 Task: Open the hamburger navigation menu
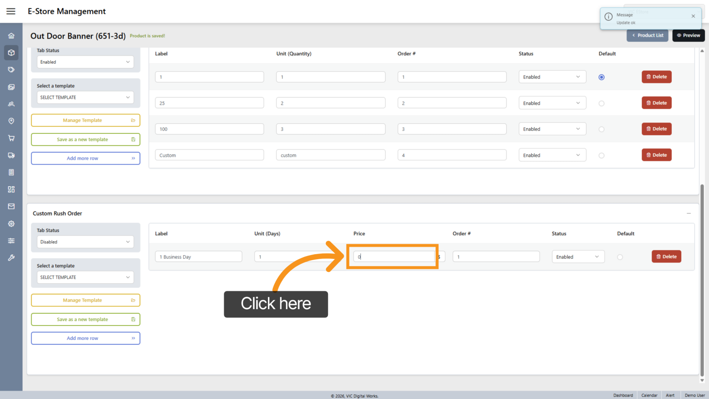pos(11,11)
